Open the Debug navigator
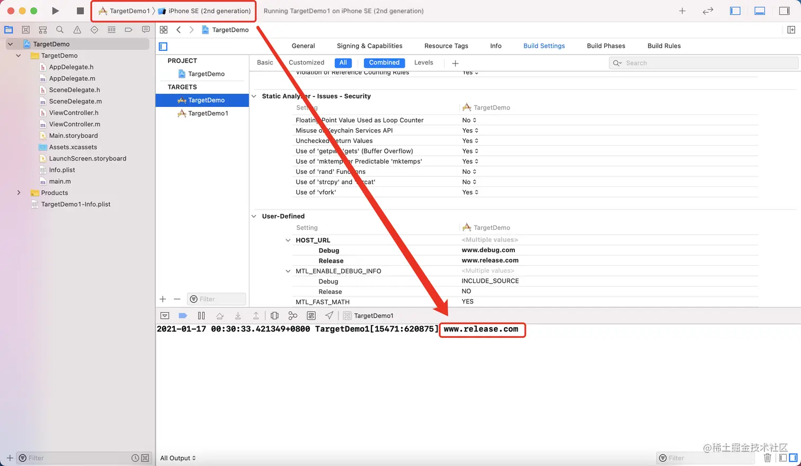The width and height of the screenshot is (801, 466). click(x=111, y=30)
